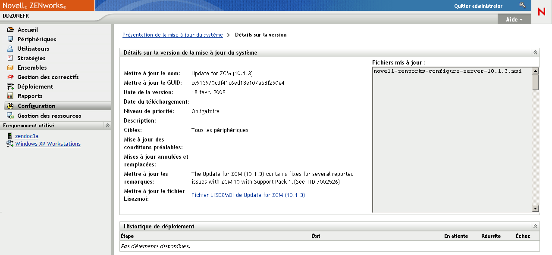Click the Déploiement icon
Viewport: 552px width, 255px height.
(10, 86)
